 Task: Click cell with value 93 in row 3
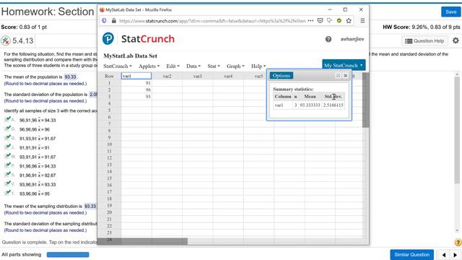[136, 97]
